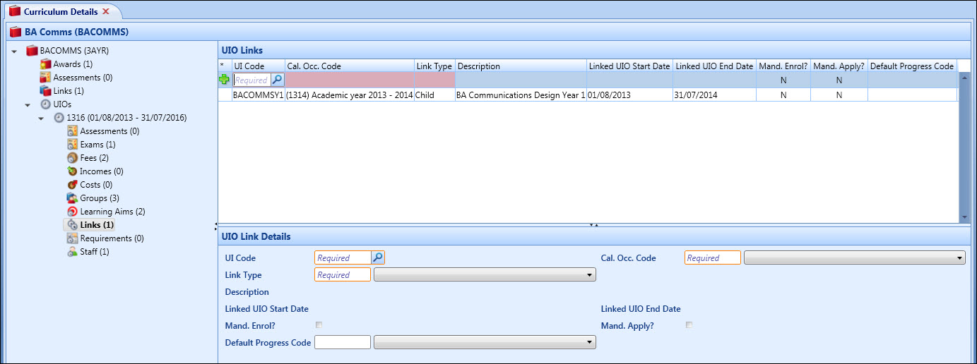Select Links (1) under 1316 occurrence
Viewport: 977px width, 364px height.
(97, 225)
